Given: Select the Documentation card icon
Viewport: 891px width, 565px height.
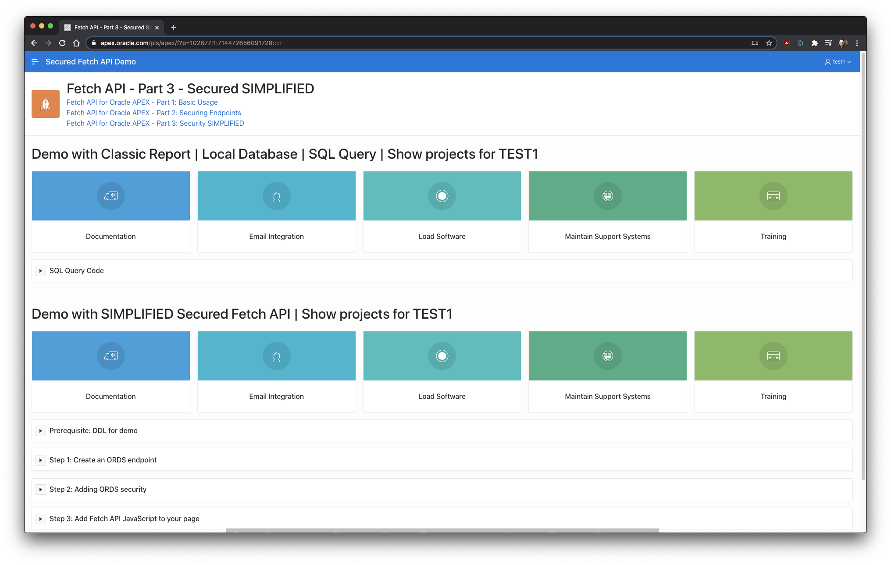Looking at the screenshot, I should tap(110, 196).
